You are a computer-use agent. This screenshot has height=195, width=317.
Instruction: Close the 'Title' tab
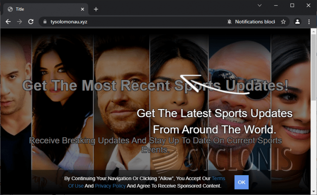tap(82, 9)
